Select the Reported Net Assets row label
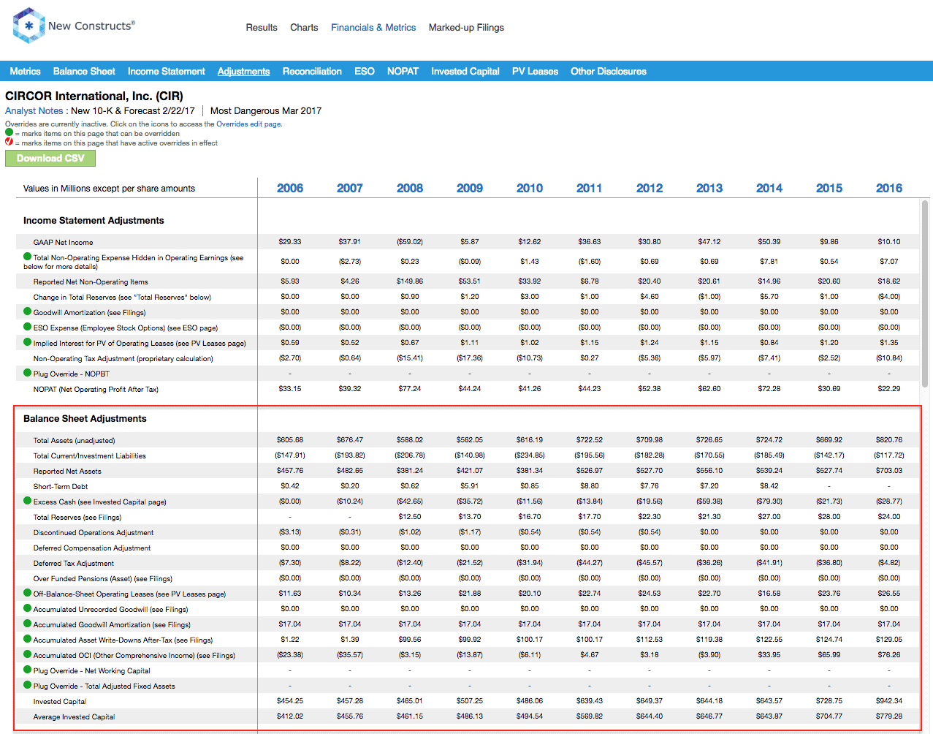 [x=67, y=471]
